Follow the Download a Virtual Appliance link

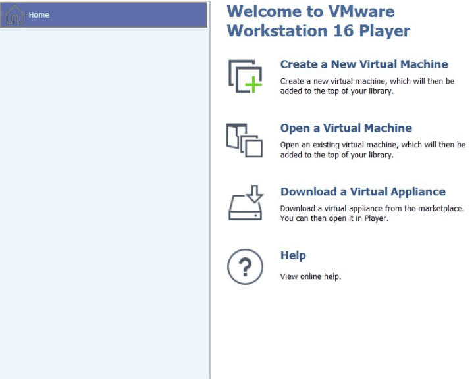pos(363,191)
